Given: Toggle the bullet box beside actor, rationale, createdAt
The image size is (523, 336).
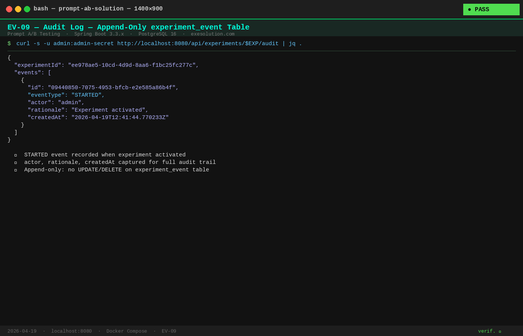Looking at the screenshot, I should [16, 163].
